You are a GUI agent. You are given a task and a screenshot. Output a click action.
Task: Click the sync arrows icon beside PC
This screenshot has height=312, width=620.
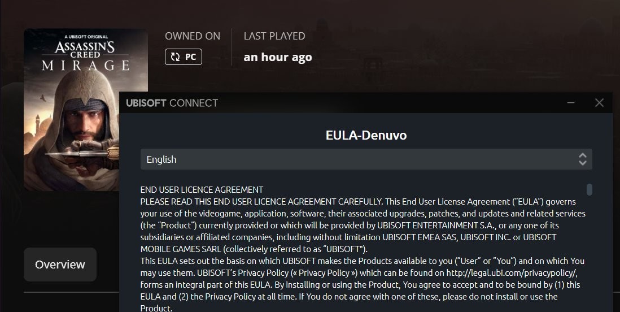point(175,57)
